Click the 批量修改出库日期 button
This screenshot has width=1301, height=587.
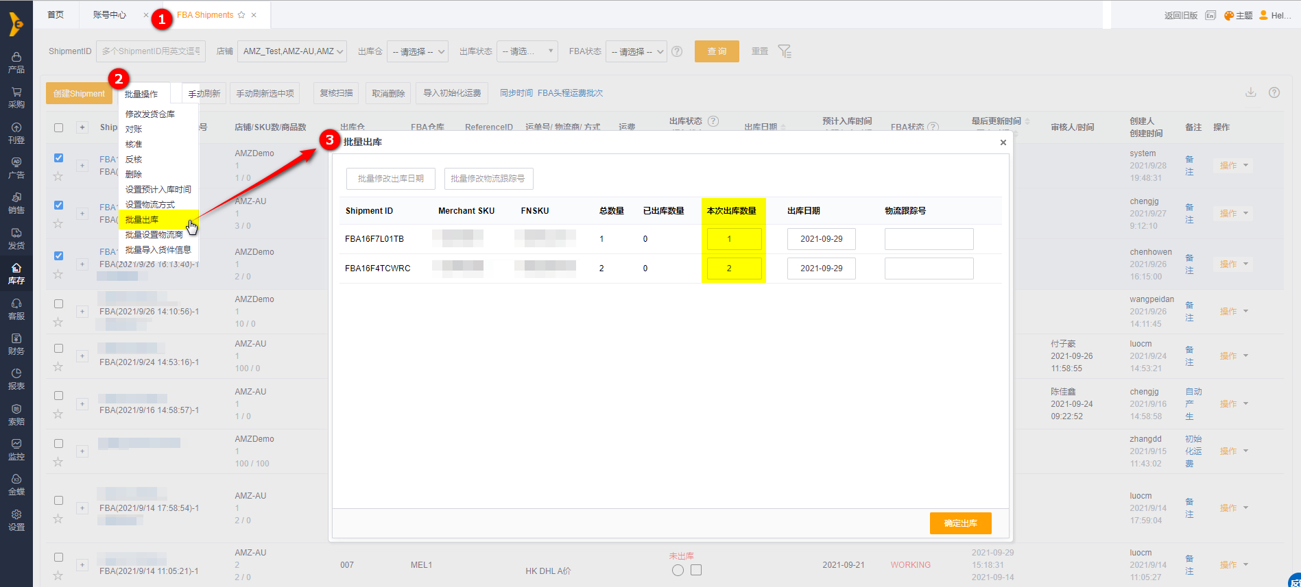[391, 179]
